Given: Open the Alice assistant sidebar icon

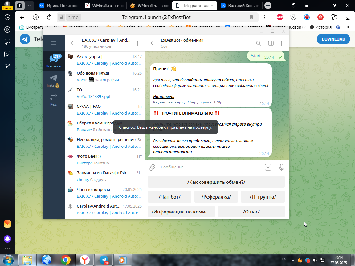Looking at the screenshot, I should pyautogui.click(x=7, y=239).
